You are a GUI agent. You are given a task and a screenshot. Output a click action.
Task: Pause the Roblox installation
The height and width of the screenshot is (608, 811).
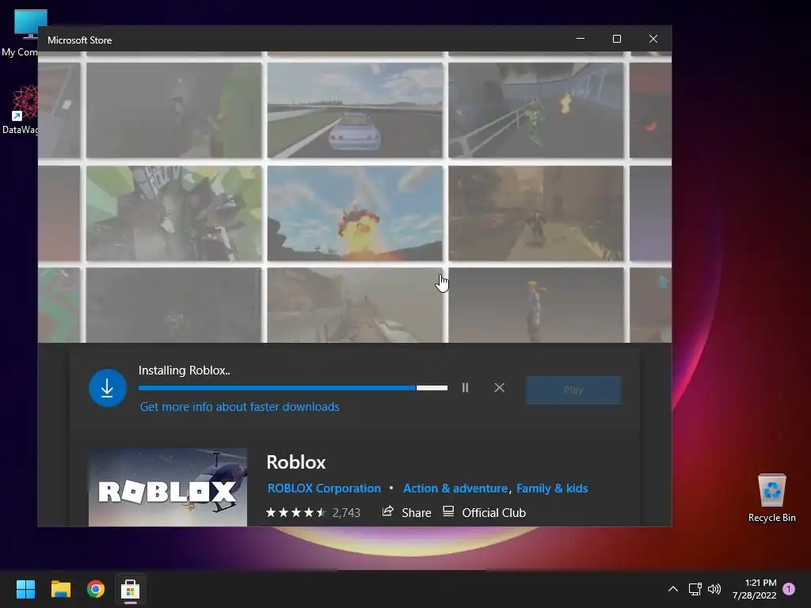(465, 388)
